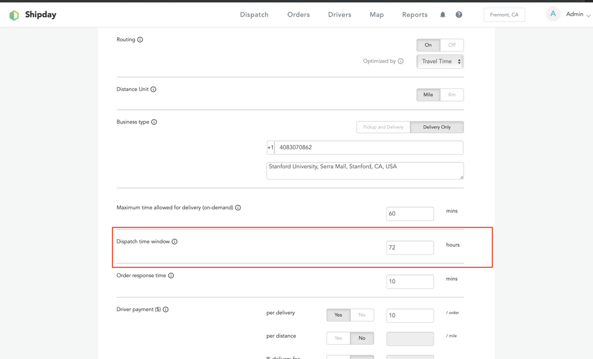Set per delivery payment to No

click(362, 315)
